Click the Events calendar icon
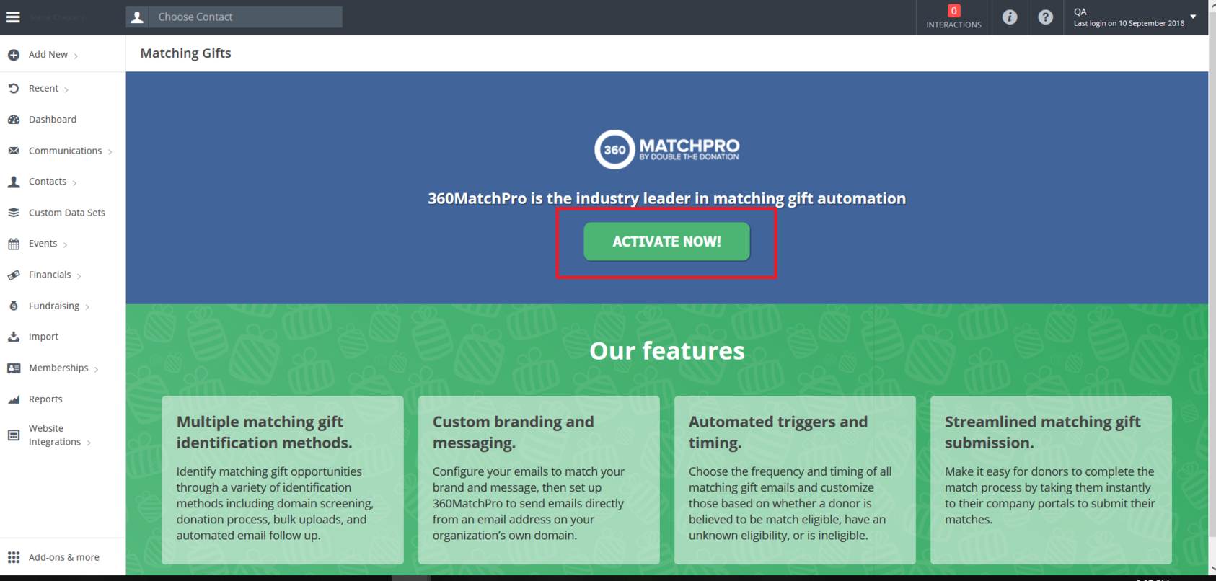 14,244
